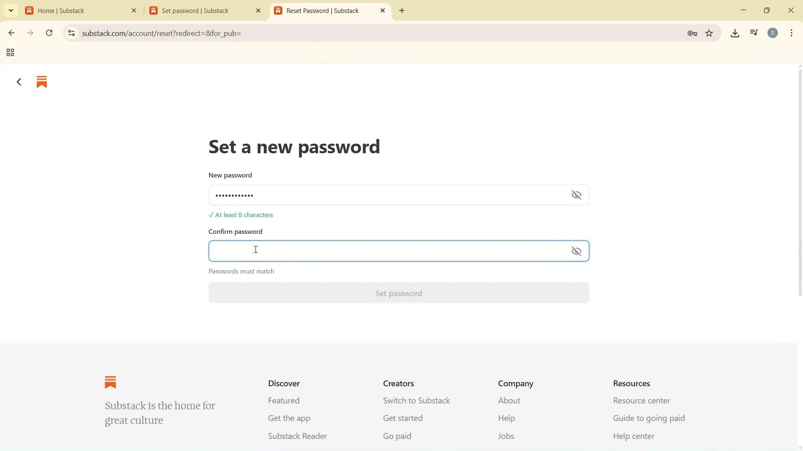
Task: Click the back arrow above the Substack logo
Action: [x=18, y=81]
